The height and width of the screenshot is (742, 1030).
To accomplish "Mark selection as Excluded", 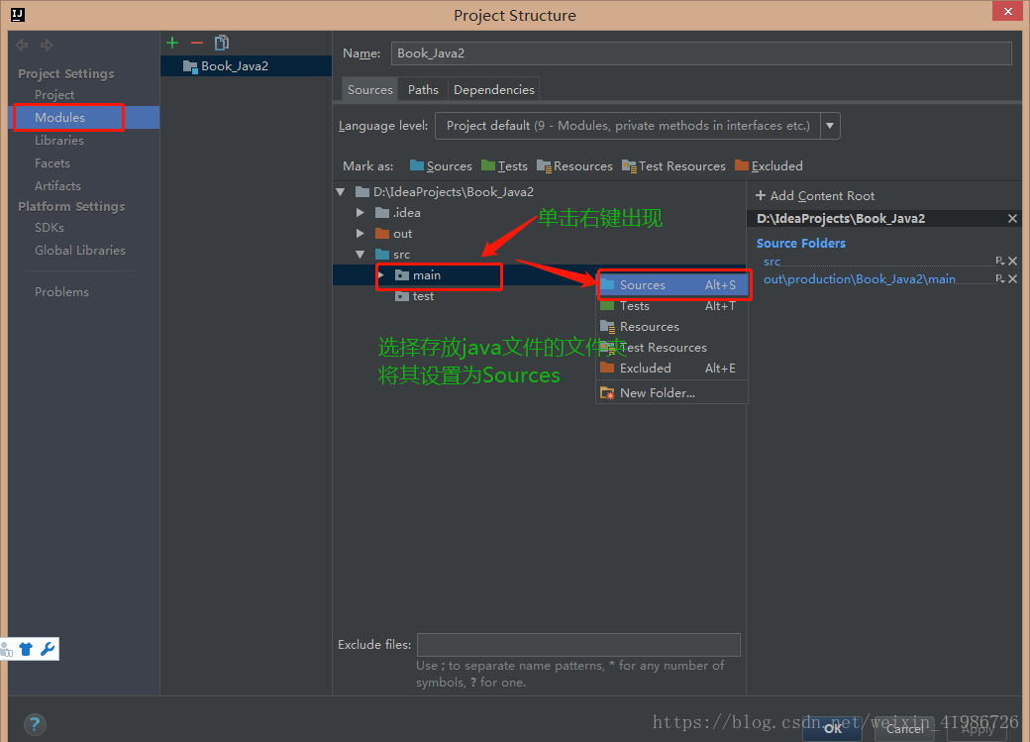I will pyautogui.click(x=769, y=165).
